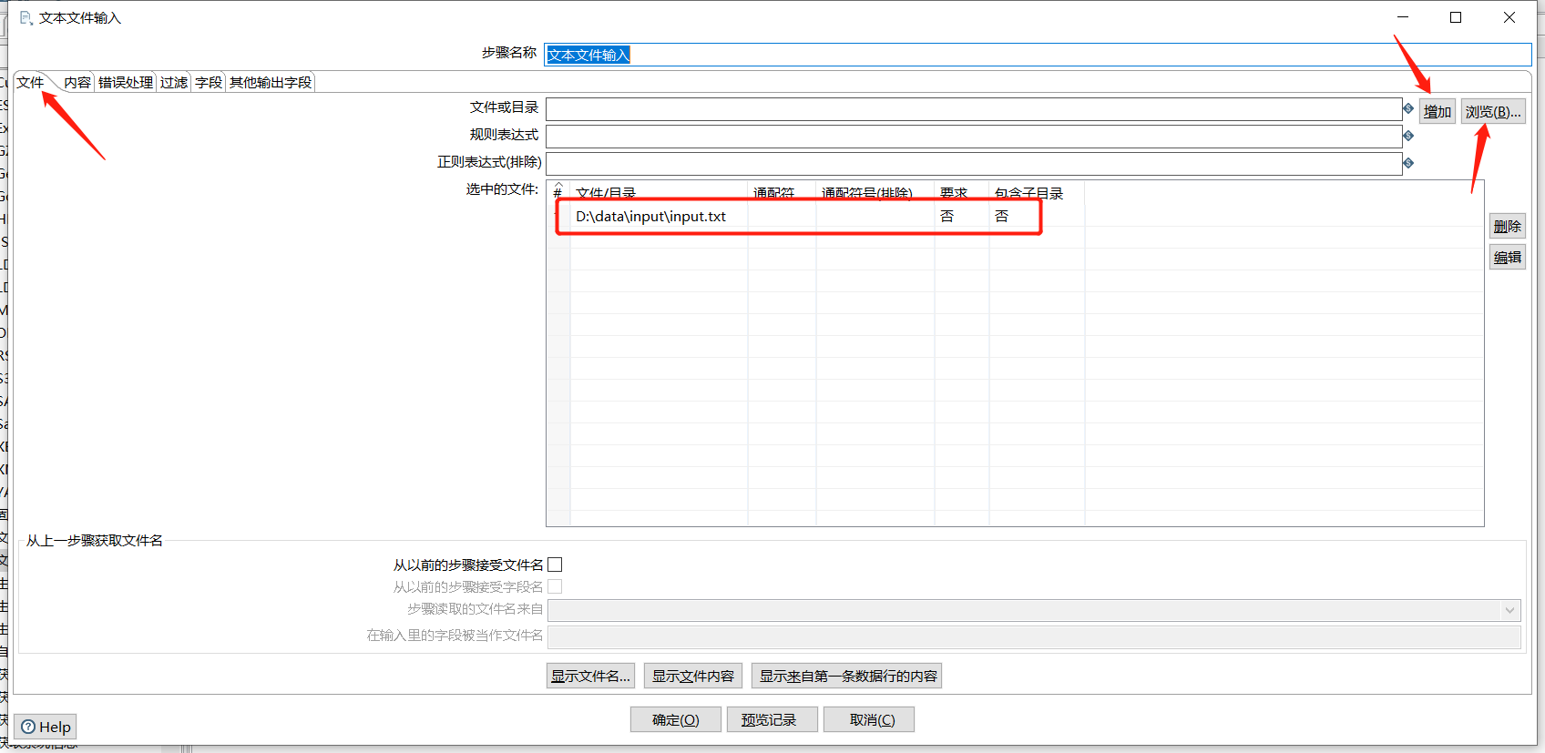The width and height of the screenshot is (1545, 753).
Task: Click the 通配符号(排除) column header
Action: point(875,193)
